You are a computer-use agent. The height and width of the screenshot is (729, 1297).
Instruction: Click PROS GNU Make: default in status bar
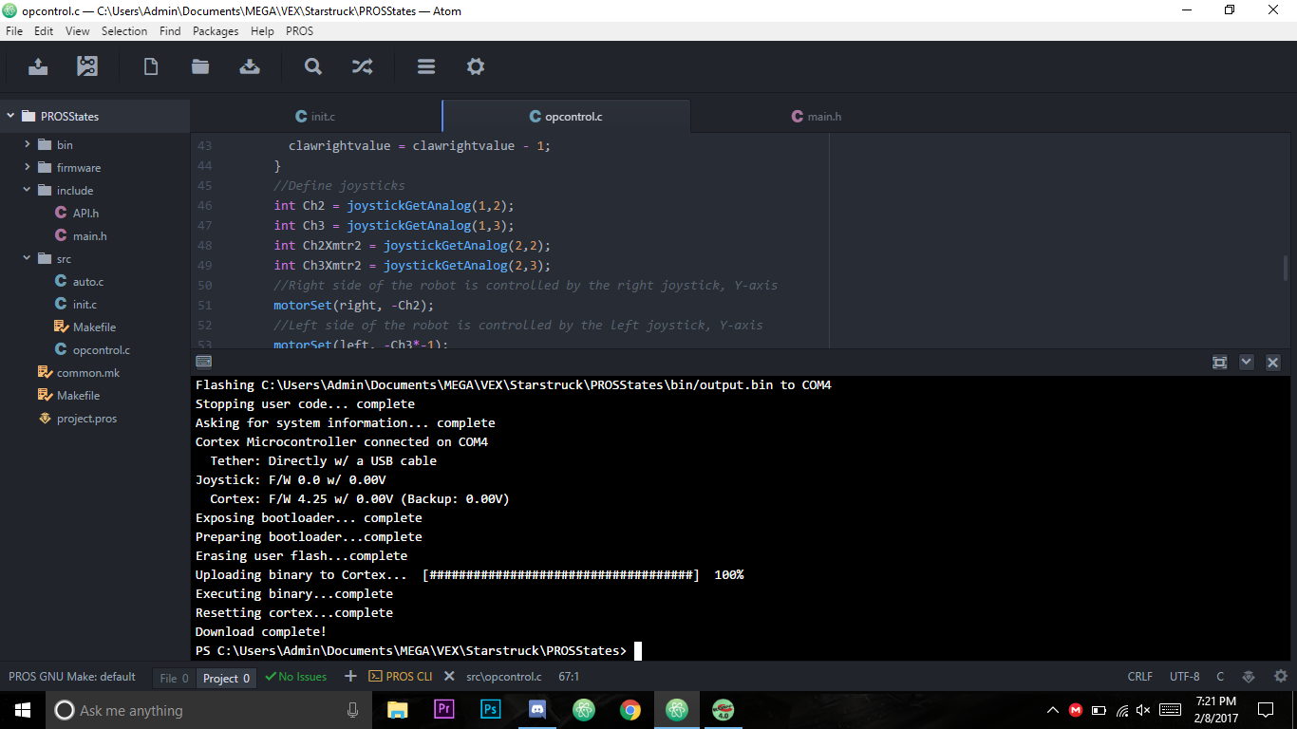72,677
